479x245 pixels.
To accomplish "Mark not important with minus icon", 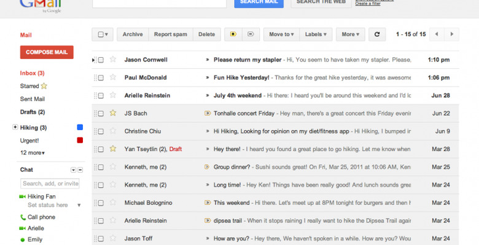I will (251, 34).
